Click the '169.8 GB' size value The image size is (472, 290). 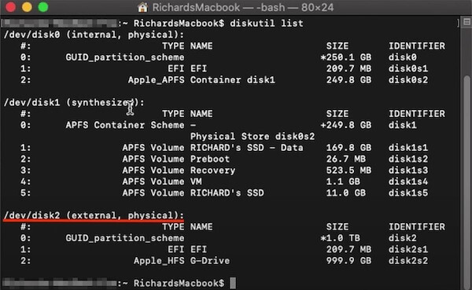click(348, 148)
